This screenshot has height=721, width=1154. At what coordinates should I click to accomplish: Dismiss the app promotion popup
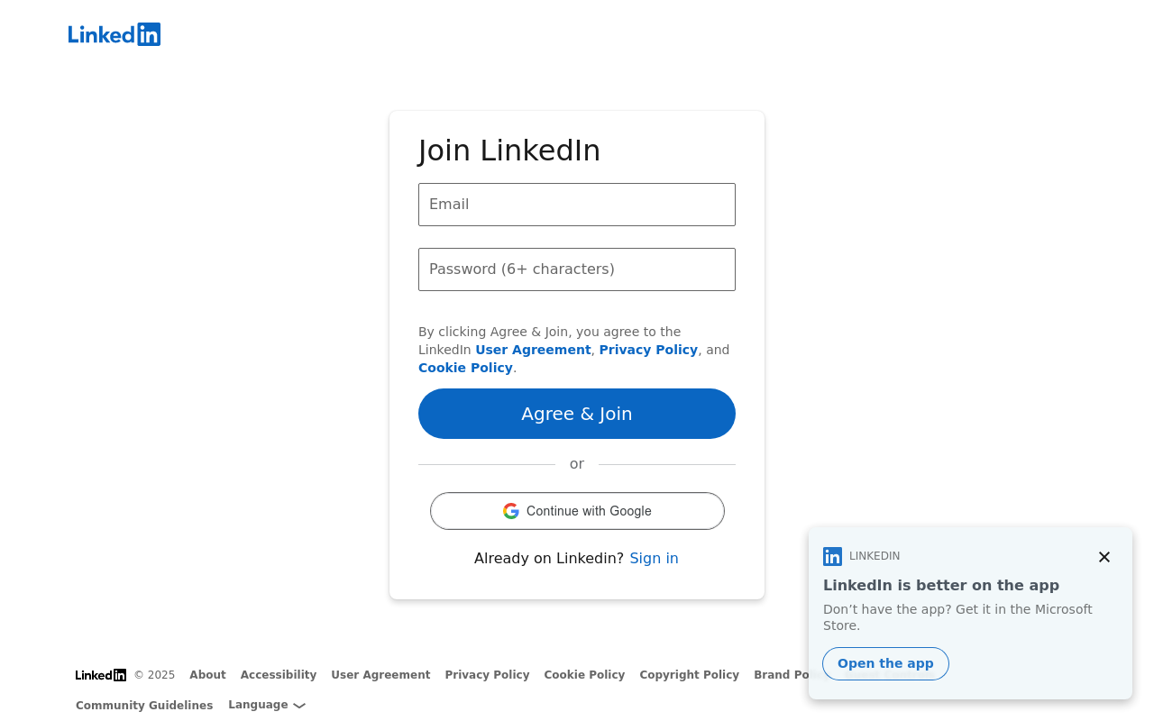click(x=1104, y=557)
